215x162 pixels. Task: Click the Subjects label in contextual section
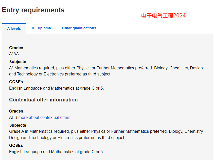(x=18, y=125)
